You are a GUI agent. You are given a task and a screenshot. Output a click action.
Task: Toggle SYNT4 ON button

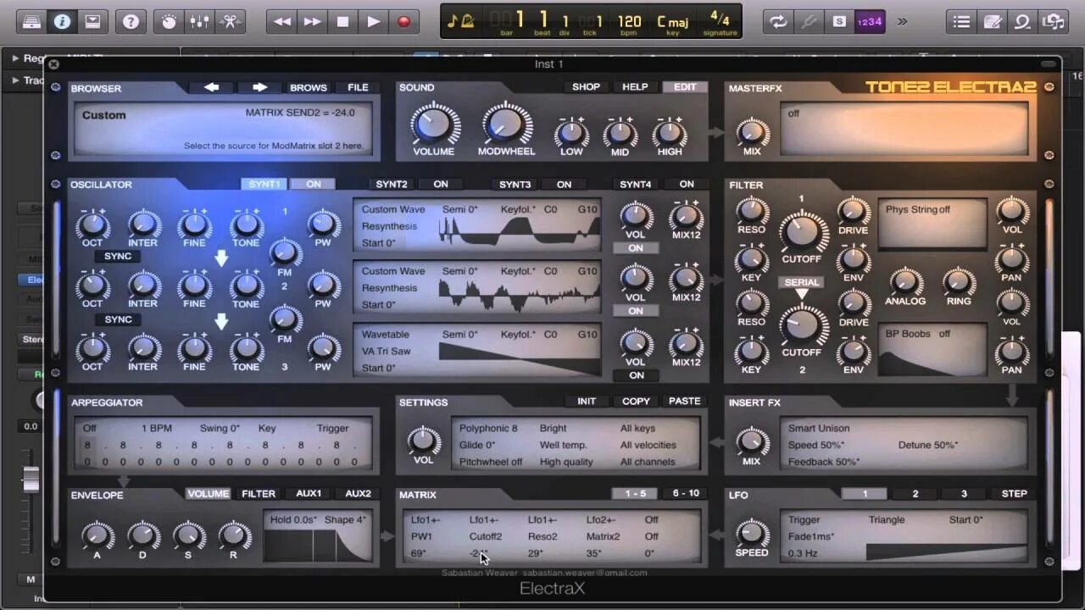click(687, 184)
